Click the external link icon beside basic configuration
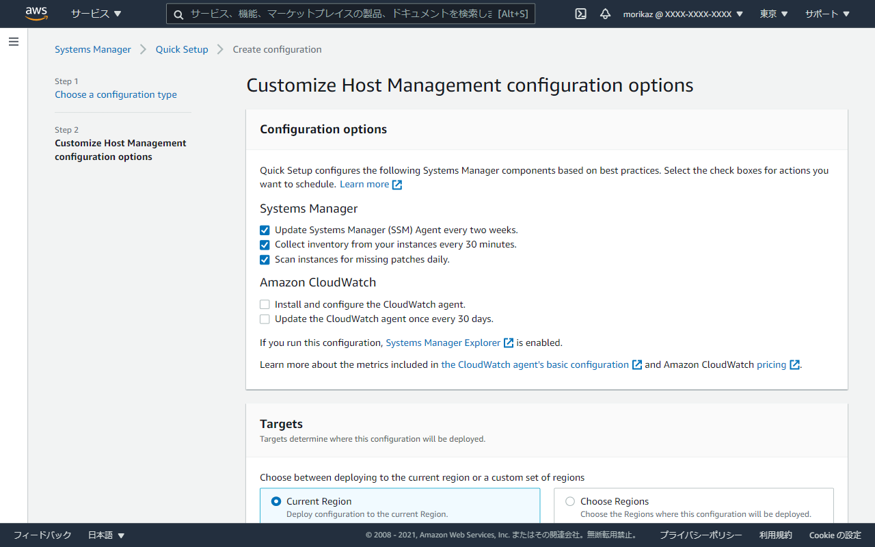This screenshot has width=875, height=547. coord(636,364)
